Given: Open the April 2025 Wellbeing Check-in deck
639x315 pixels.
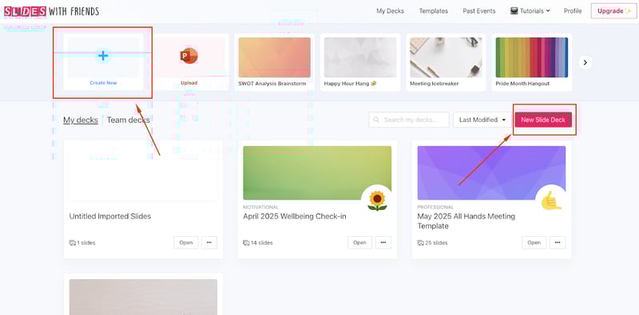Looking at the screenshot, I should (x=359, y=242).
